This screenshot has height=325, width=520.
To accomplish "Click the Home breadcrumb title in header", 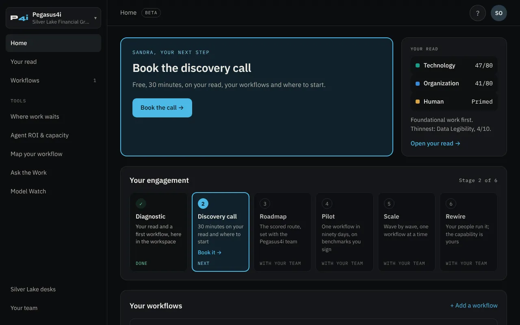I will 128,13.
